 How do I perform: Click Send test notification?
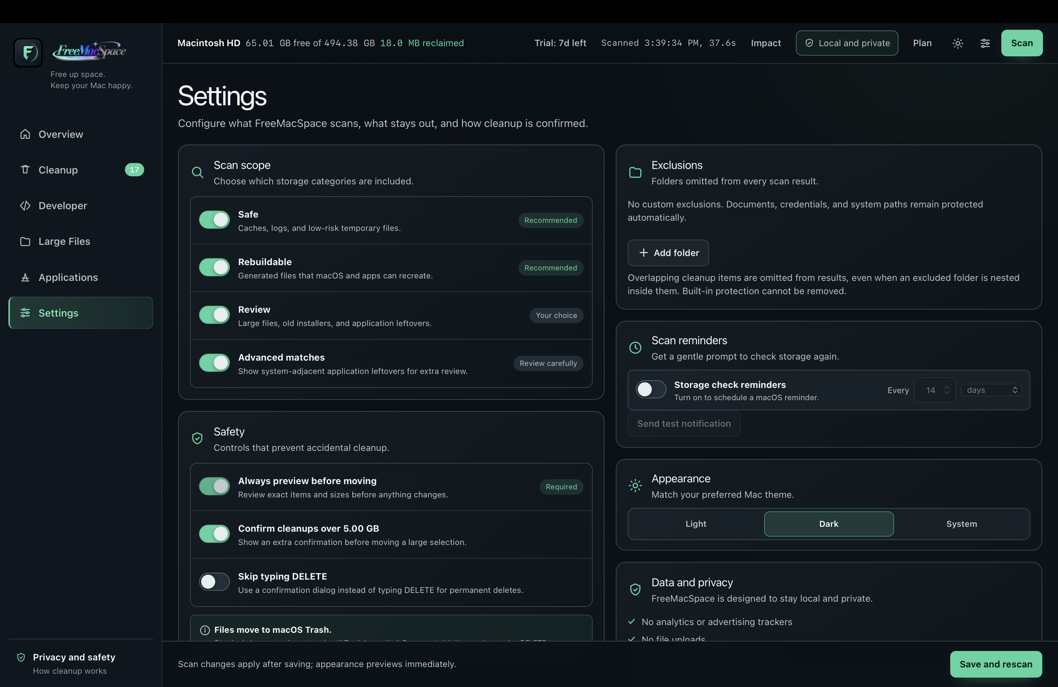(684, 424)
